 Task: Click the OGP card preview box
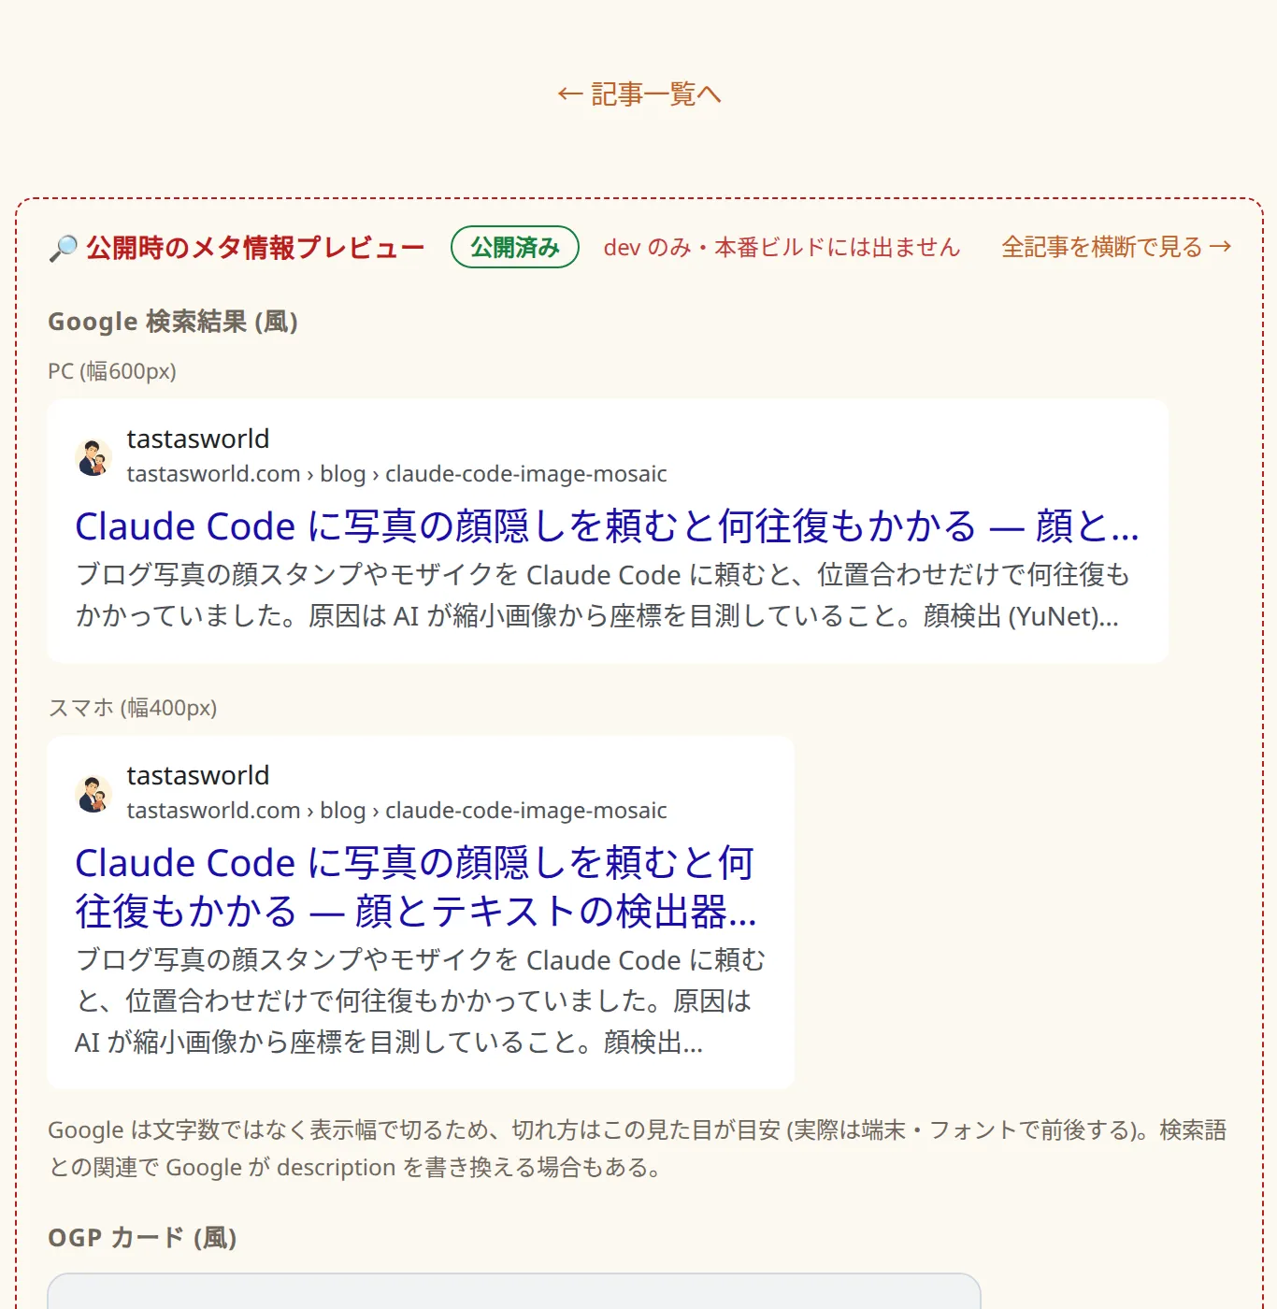(x=514, y=1291)
